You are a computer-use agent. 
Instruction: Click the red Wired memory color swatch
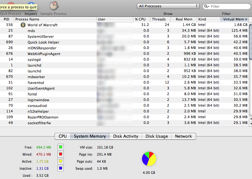61,154
